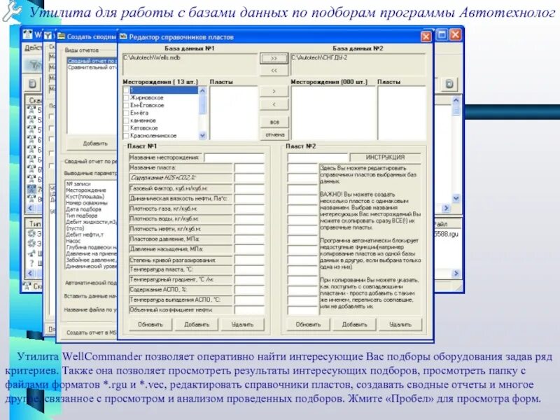Toggle the каменное field checkbox
The height and width of the screenshot is (420, 560).
[126, 120]
